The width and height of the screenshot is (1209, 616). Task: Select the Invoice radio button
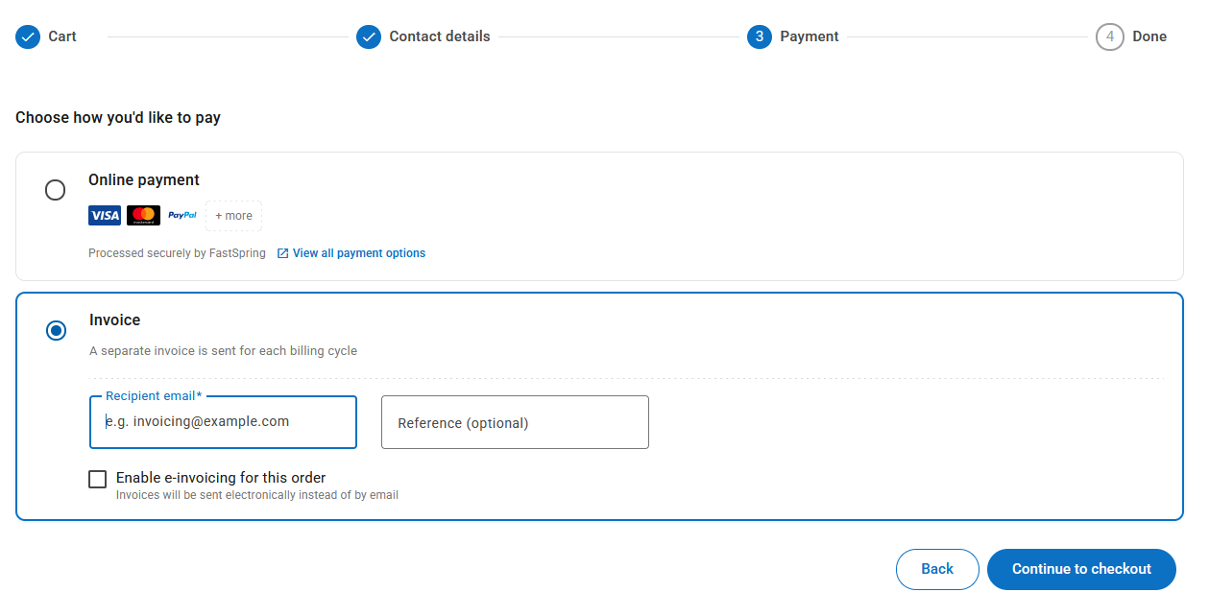pyautogui.click(x=57, y=330)
